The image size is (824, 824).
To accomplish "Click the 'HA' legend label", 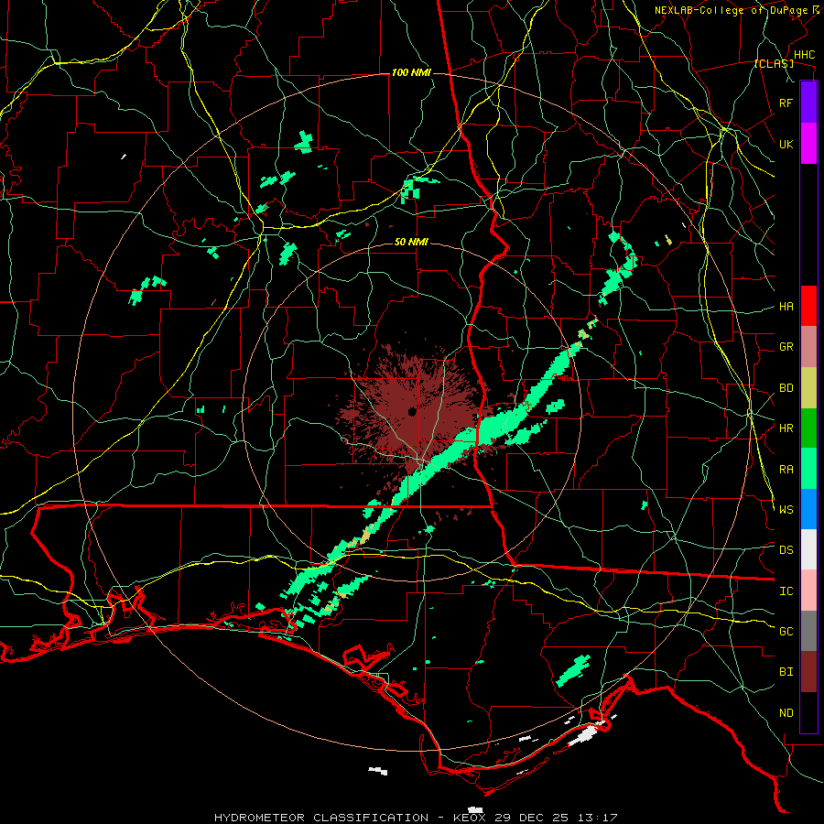I will (x=786, y=307).
